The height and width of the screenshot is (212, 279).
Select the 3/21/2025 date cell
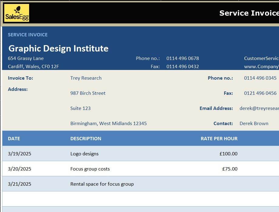click(19, 184)
